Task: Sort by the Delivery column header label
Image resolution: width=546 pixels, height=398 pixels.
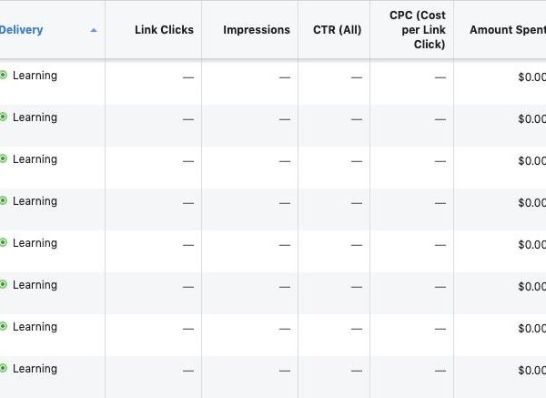Action: (x=21, y=30)
